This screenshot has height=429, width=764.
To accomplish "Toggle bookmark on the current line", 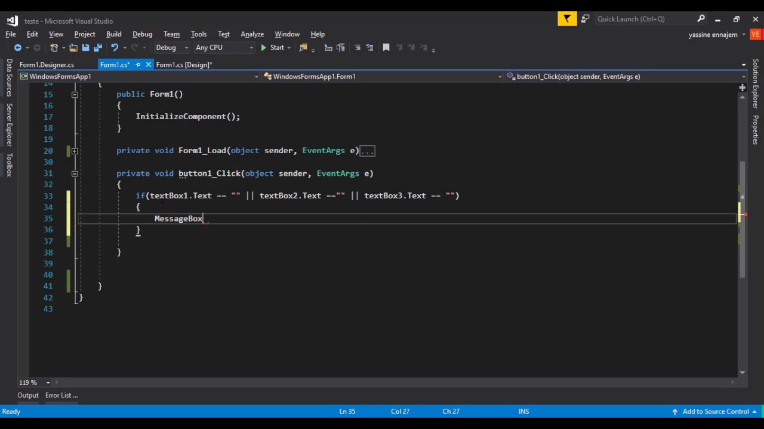I will click(x=386, y=48).
